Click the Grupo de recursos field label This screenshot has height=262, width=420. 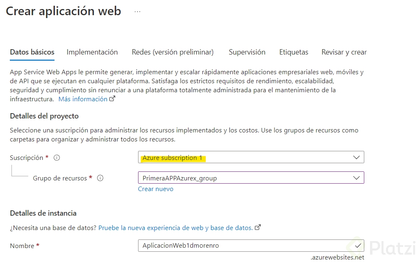click(x=60, y=178)
